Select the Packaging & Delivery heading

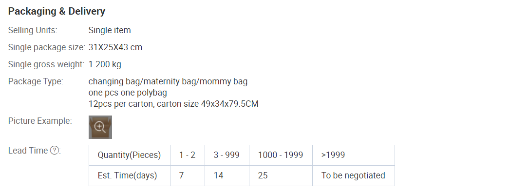click(x=57, y=11)
